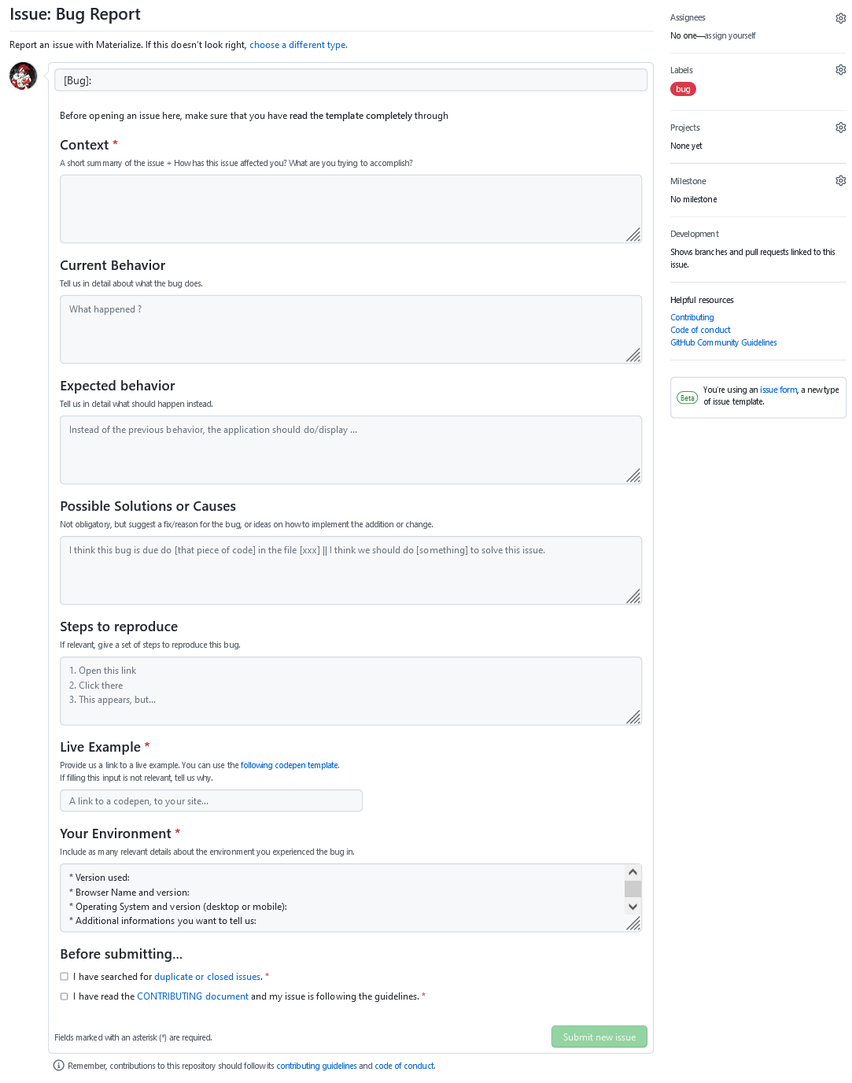The height and width of the screenshot is (1083, 852).
Task: Open 'duplicate or closed issues' link
Action: click(x=208, y=977)
